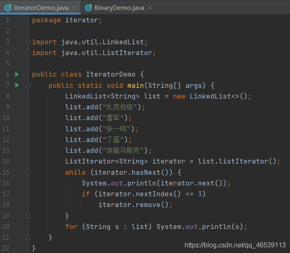
Task: Click the 'out' field on line 16
Action: point(117,183)
